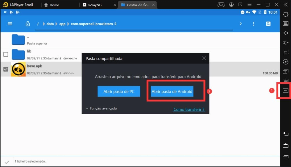Screen dimensions: 291x167
Task: Click the checkmark beside selected file status
Action: click(7, 162)
